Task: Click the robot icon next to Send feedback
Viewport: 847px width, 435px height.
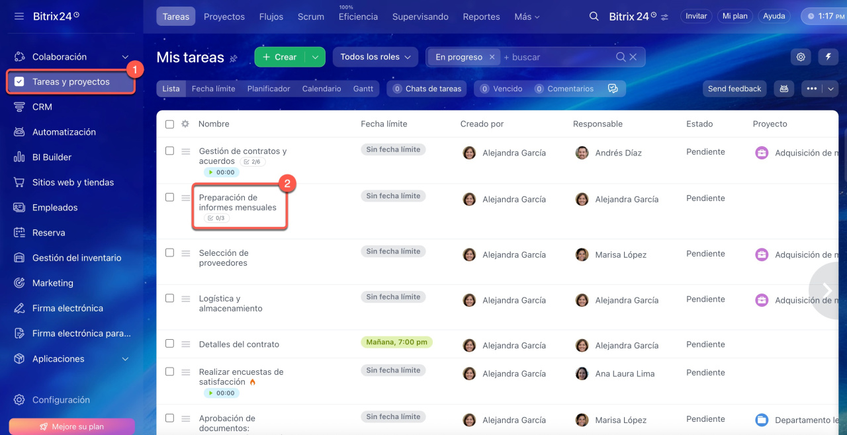Action: pyautogui.click(x=784, y=89)
